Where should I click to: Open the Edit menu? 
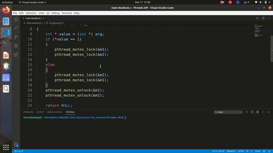click(x=21, y=13)
